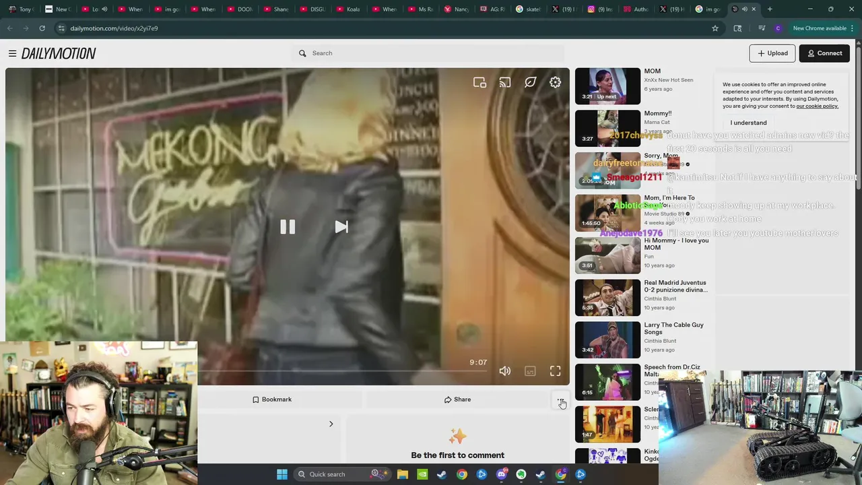This screenshot has width=862, height=485.
Task: Click the leaf icon in player top bar
Action: click(530, 82)
